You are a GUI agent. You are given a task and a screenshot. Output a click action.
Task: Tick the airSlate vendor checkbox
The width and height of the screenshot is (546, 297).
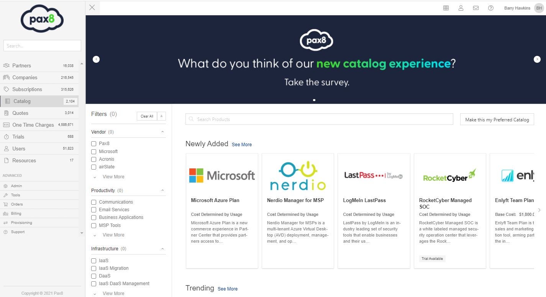[x=93, y=167]
